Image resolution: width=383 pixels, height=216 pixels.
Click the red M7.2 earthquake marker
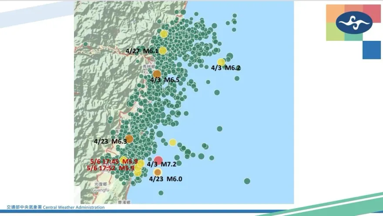[x=158, y=160]
